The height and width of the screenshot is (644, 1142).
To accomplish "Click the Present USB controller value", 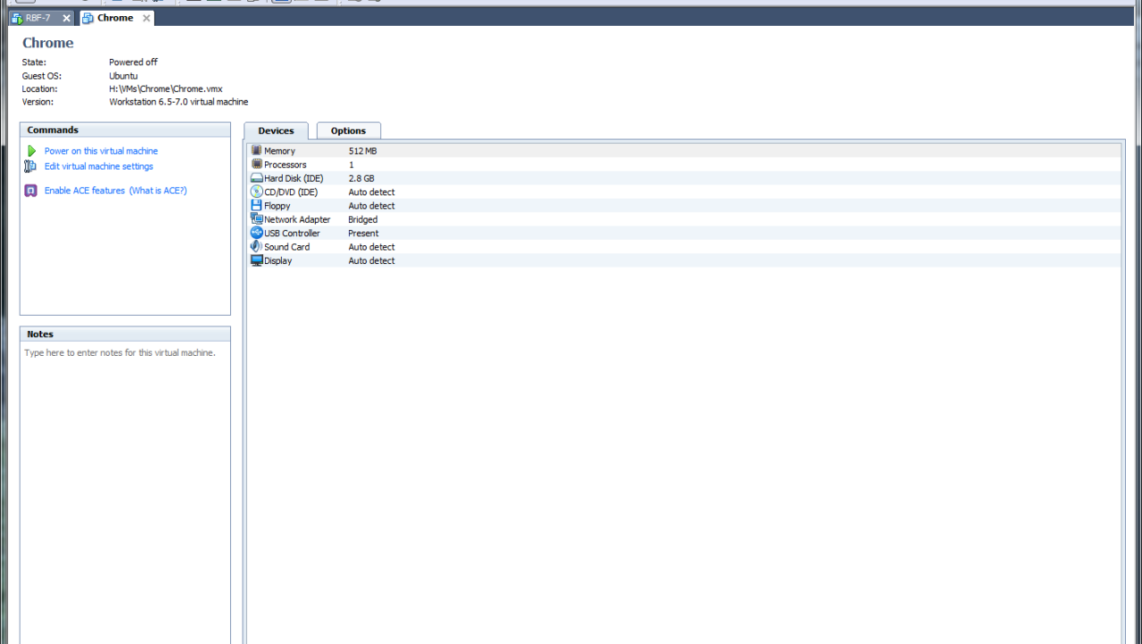I will click(363, 234).
